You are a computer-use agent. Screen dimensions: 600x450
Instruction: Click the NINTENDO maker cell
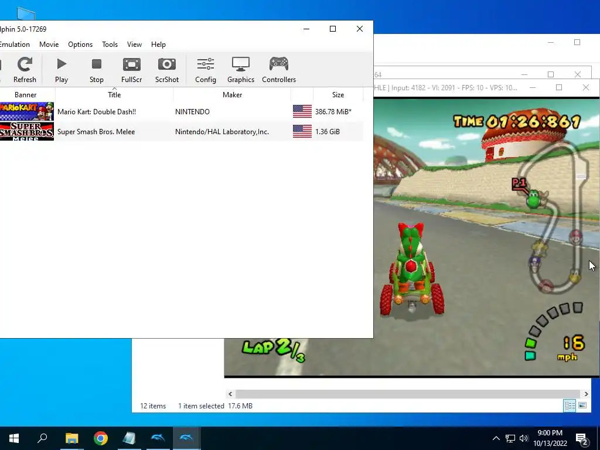click(192, 112)
